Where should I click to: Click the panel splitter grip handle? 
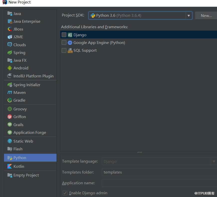[x=140, y=152]
